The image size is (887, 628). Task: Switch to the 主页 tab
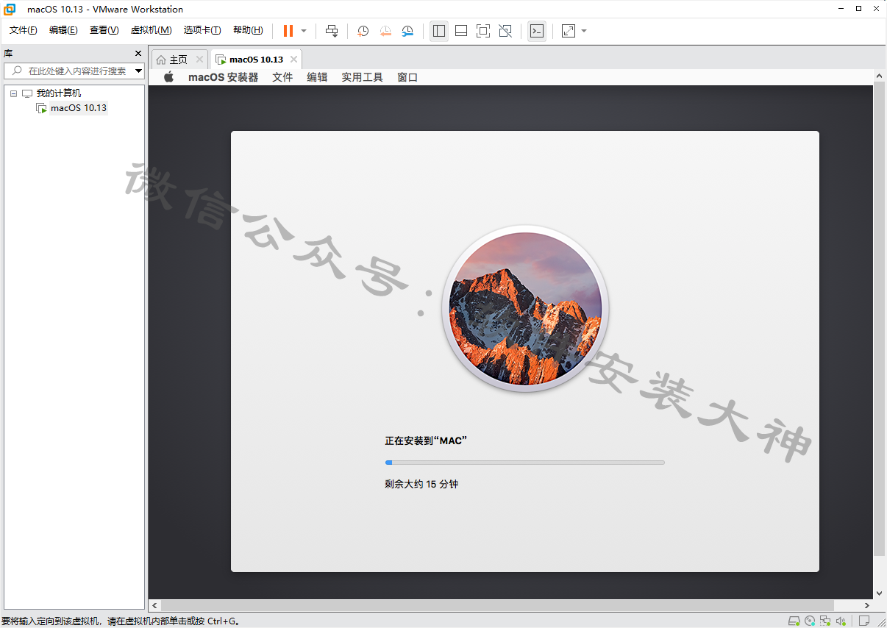(179, 60)
